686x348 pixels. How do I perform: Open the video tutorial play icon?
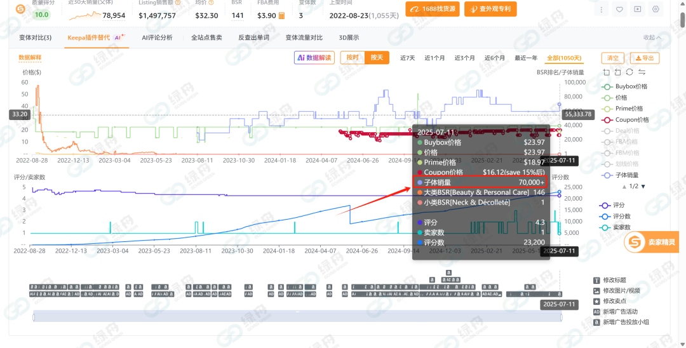(638, 9)
